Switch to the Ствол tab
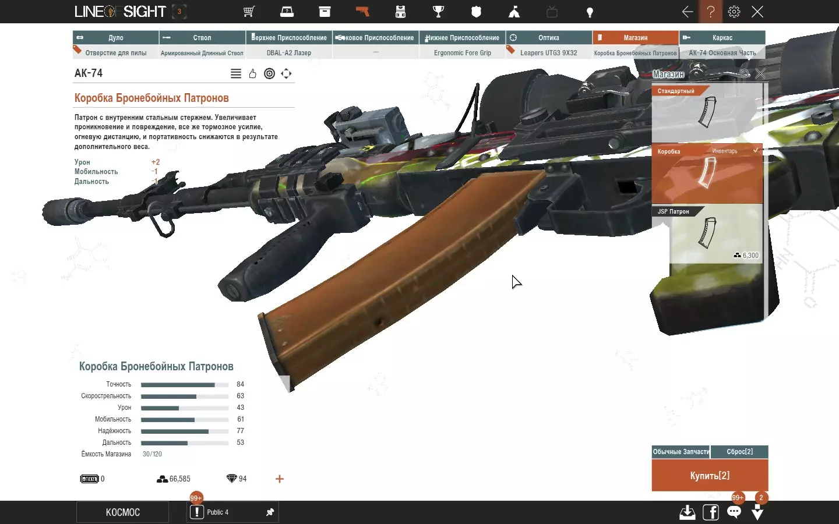Image resolution: width=839 pixels, height=524 pixels. tap(202, 37)
